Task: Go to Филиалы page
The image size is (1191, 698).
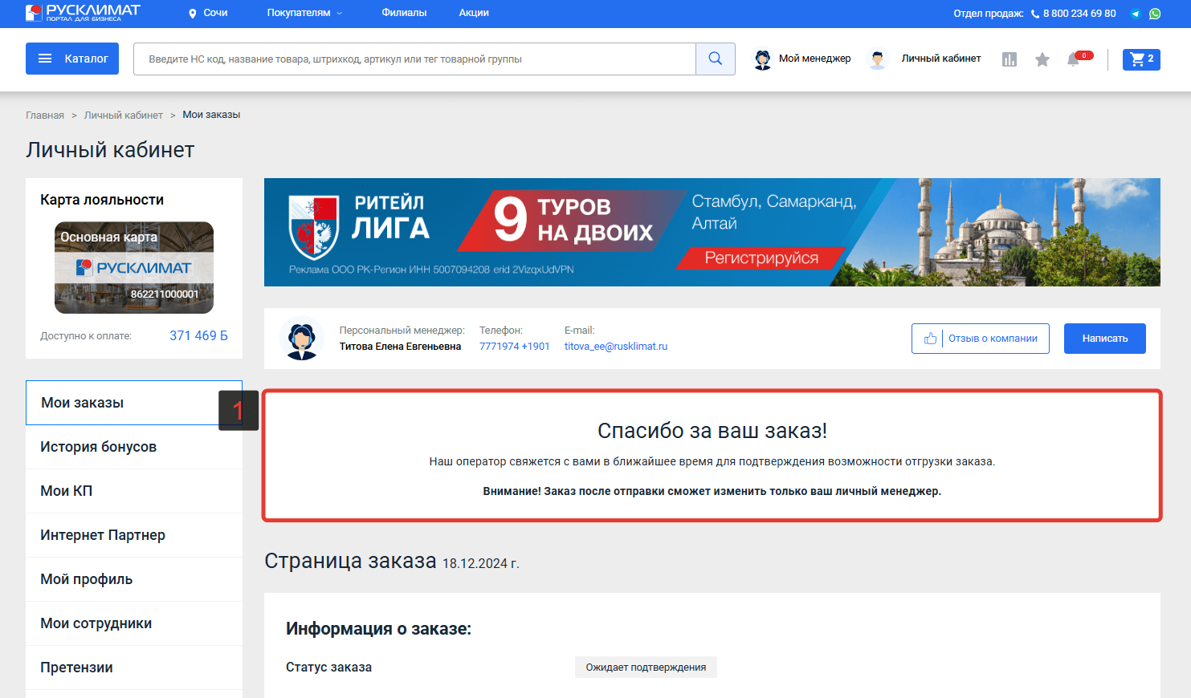Action: (404, 13)
